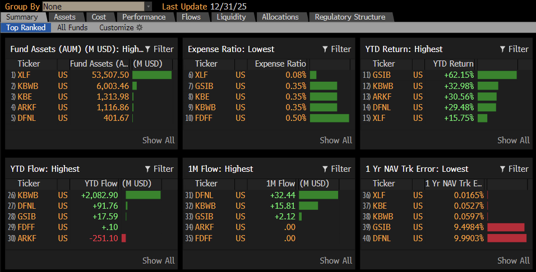
Task: Click the Fund Assets column header
Action: (x=99, y=64)
